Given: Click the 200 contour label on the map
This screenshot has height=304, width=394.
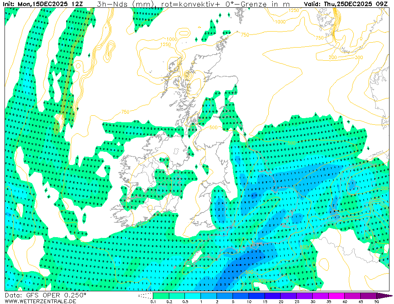Looking at the screenshot, I should coord(333,57).
